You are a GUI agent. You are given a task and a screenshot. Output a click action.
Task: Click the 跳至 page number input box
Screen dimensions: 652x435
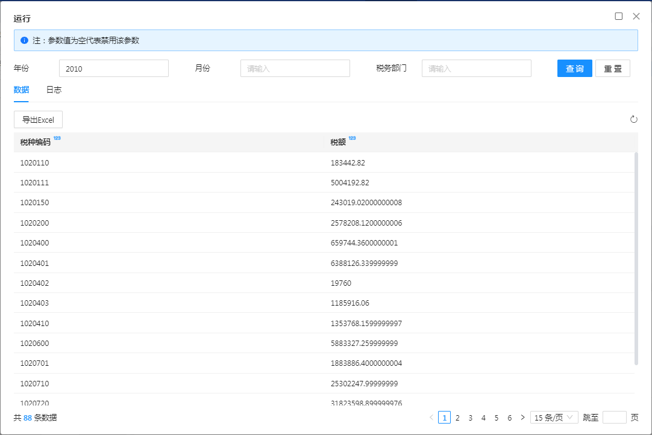click(614, 418)
